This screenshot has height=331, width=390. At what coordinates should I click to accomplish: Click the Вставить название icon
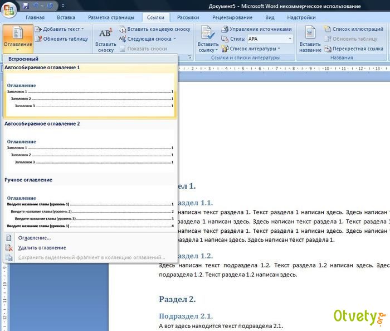(x=310, y=38)
